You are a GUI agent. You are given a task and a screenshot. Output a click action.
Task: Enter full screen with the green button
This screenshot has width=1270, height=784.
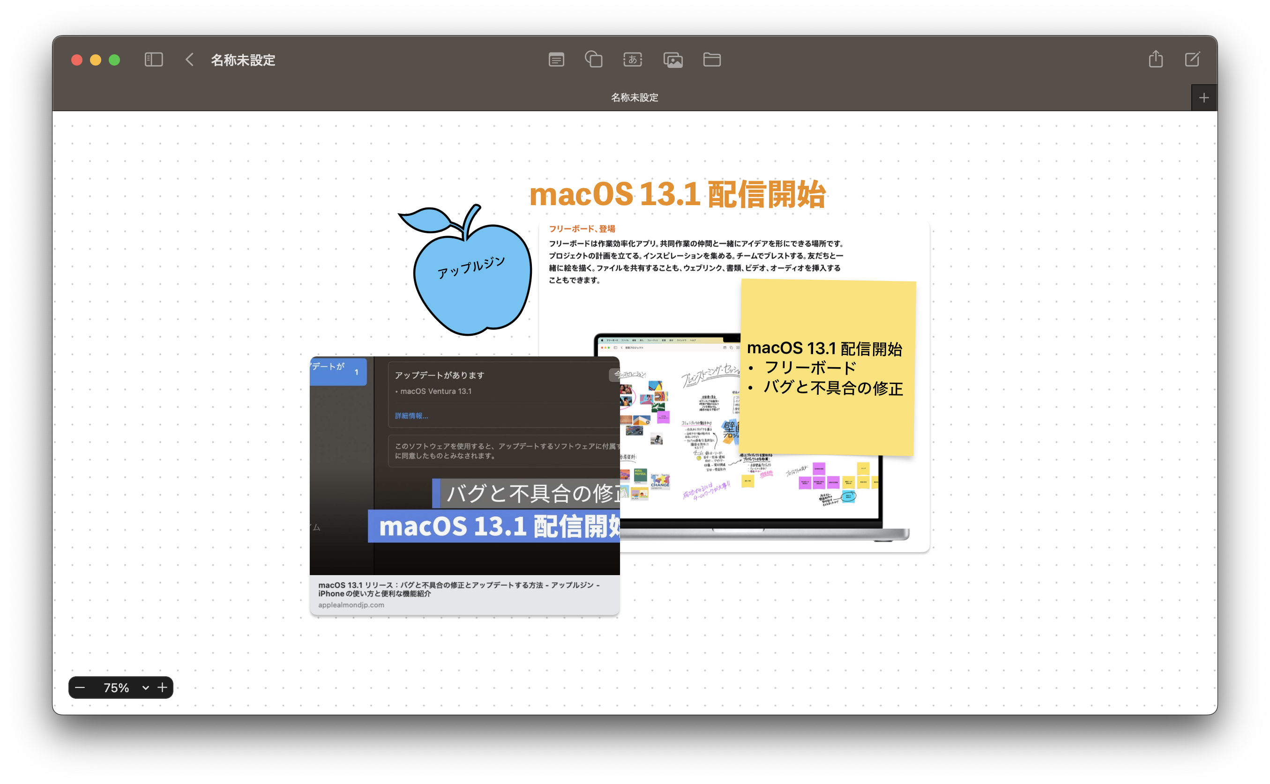click(x=114, y=60)
